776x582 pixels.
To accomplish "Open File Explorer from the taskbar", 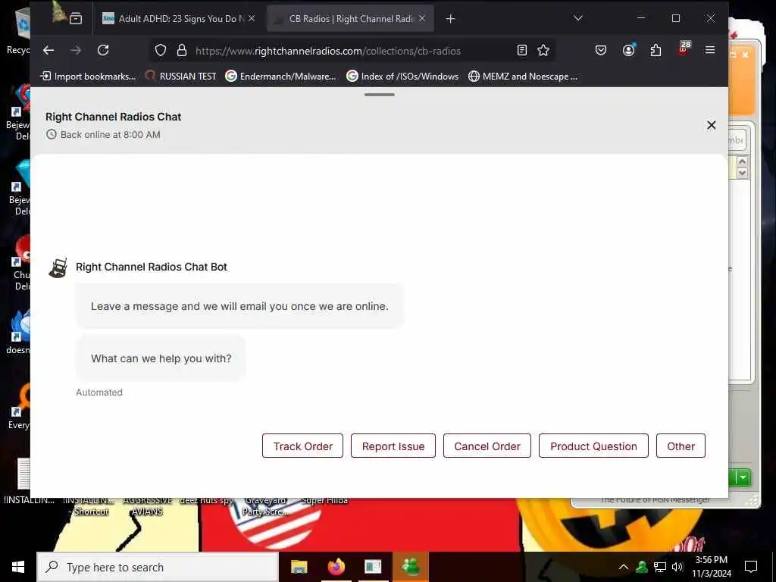I will 299,567.
